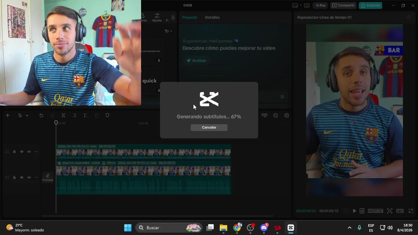The image size is (418, 235).
Task: Change the 9:16 aspect ratio
Action: click(x=400, y=211)
